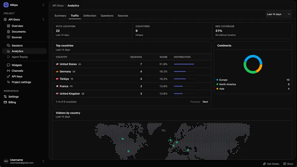Click the API Docs project cube icon
This screenshot has width=297, height=167.
5,20
